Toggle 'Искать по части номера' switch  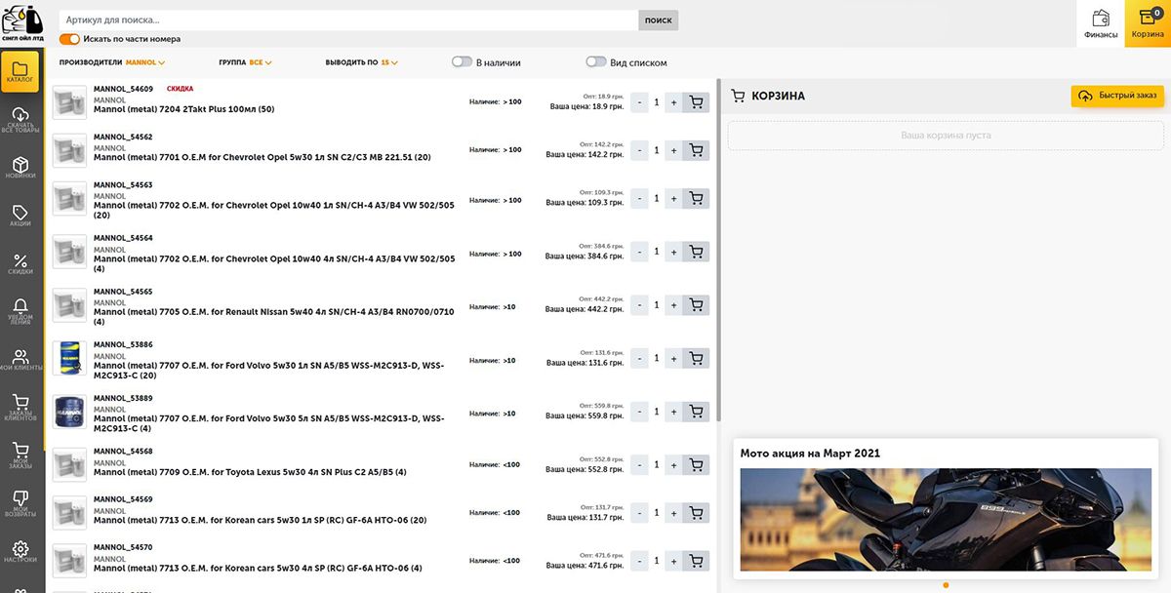[x=69, y=39]
